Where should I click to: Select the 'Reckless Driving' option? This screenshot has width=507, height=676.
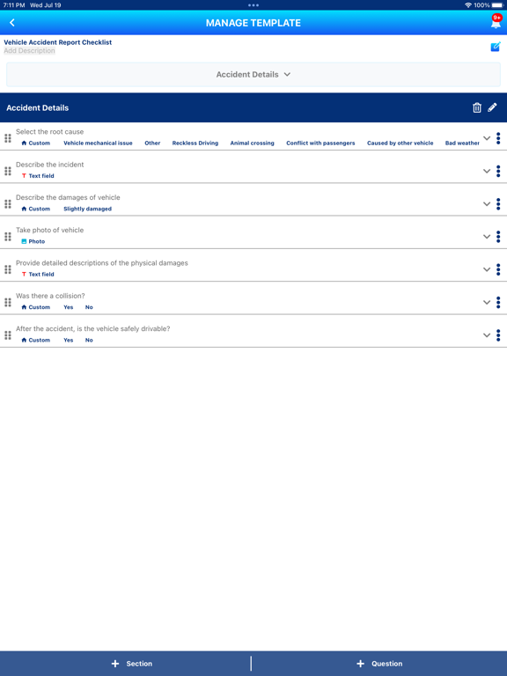pos(195,143)
